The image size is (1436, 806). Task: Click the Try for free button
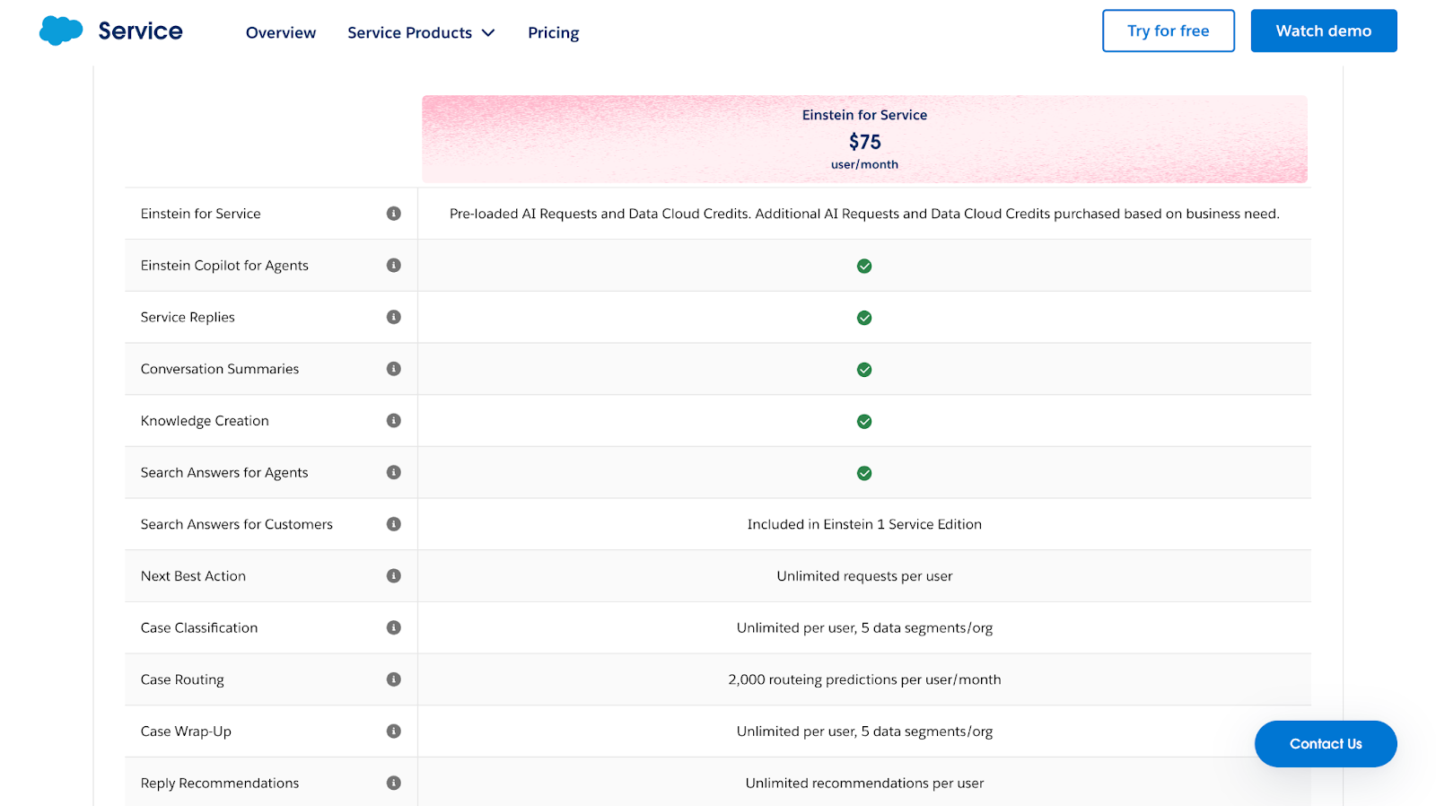(1169, 31)
